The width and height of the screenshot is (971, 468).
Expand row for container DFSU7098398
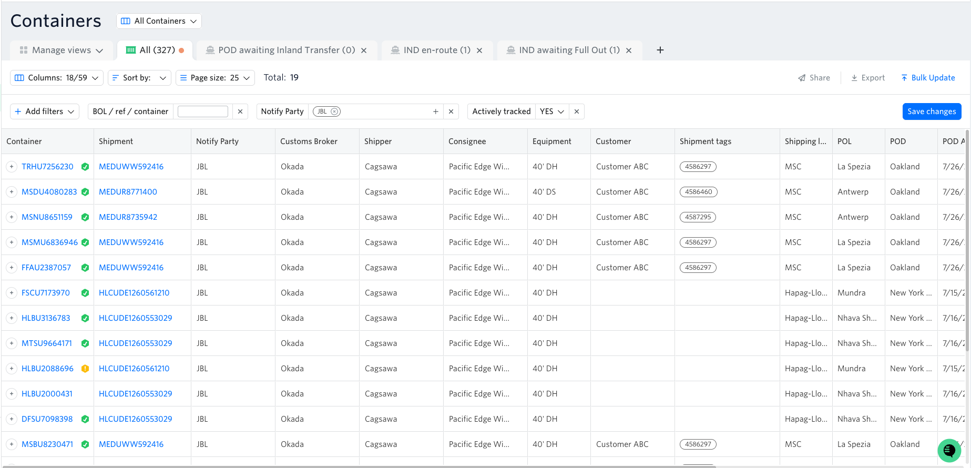12,419
